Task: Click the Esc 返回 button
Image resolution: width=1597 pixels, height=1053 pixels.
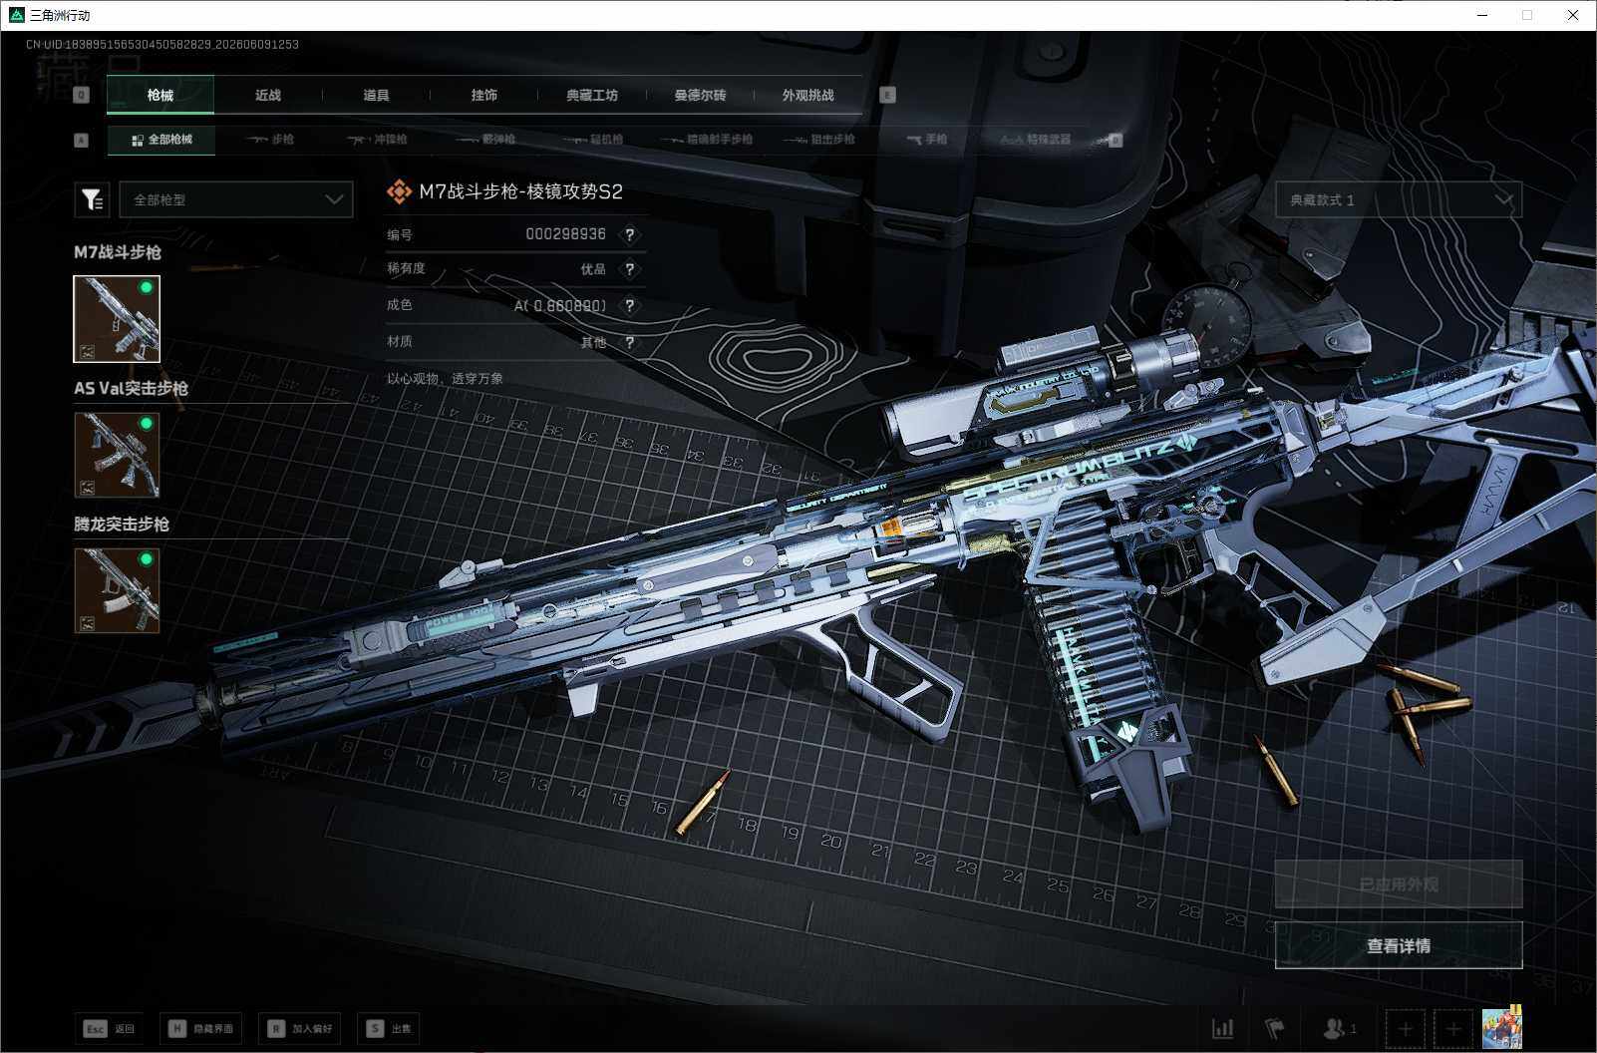Action: (110, 1028)
